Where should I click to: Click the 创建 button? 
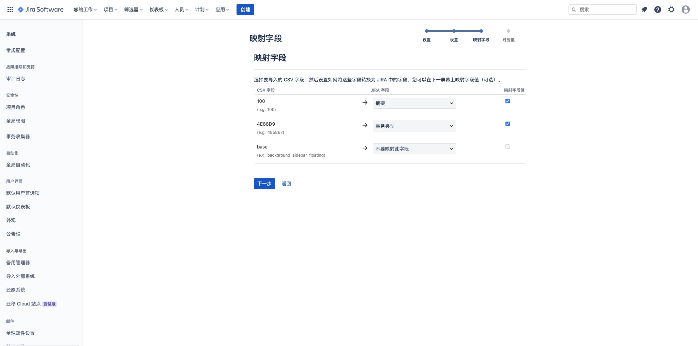tap(245, 10)
